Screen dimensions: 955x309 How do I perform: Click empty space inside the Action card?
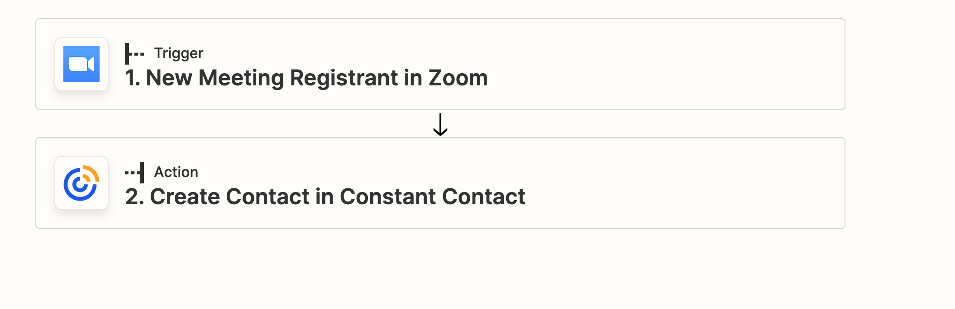(679, 183)
